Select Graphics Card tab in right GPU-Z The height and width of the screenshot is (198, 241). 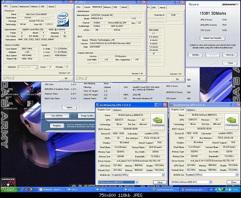pos(177,110)
